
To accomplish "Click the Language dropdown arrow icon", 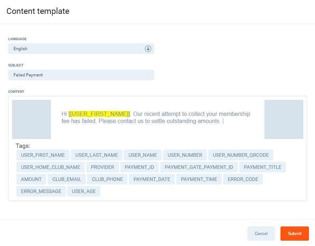I will 148,49.
